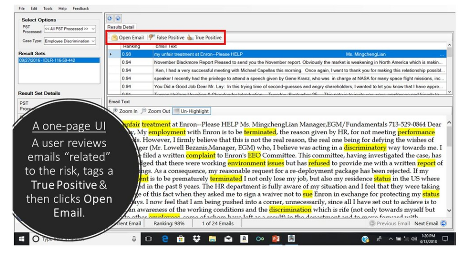Click the 'Ranking: 98%' status bar entry
This screenshot has height=255, width=472.
coord(169,223)
